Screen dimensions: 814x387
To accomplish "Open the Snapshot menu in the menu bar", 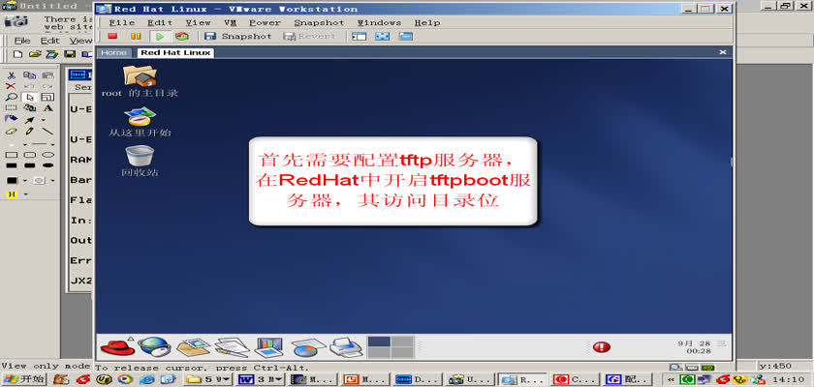I will click(319, 23).
